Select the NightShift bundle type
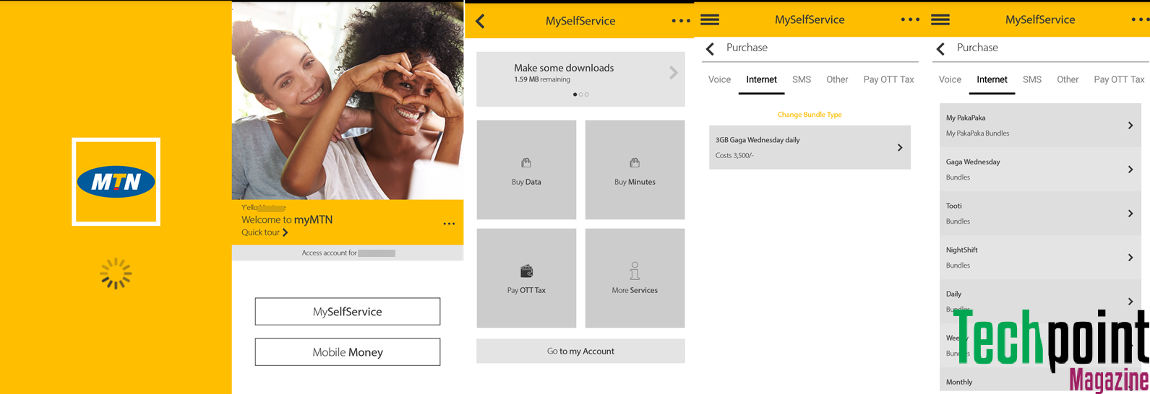 coord(1040,257)
